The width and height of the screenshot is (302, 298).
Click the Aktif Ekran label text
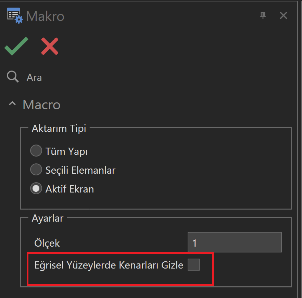tap(70, 189)
